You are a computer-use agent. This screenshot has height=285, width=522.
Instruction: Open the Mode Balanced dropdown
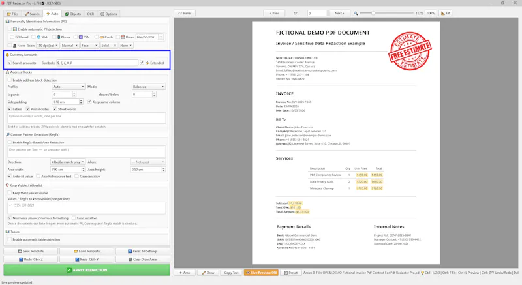click(x=149, y=87)
